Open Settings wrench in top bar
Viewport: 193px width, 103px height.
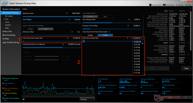(179, 5)
